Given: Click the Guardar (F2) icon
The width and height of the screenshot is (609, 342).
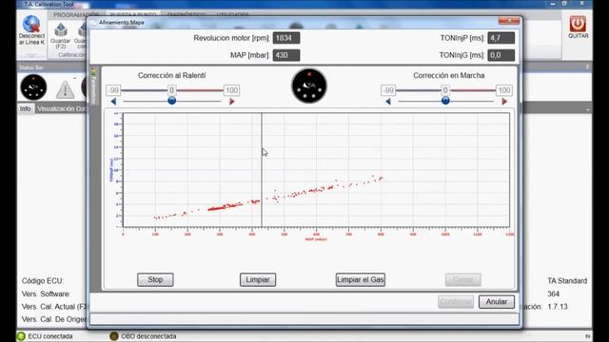Looking at the screenshot, I should 61,29.
